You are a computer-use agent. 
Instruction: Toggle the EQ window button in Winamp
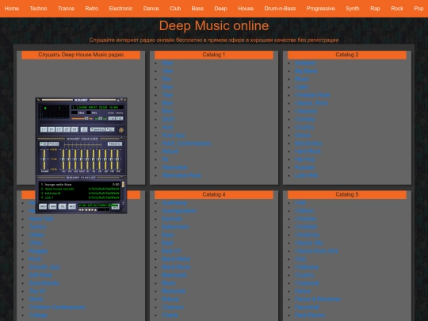pyautogui.click(x=112, y=118)
